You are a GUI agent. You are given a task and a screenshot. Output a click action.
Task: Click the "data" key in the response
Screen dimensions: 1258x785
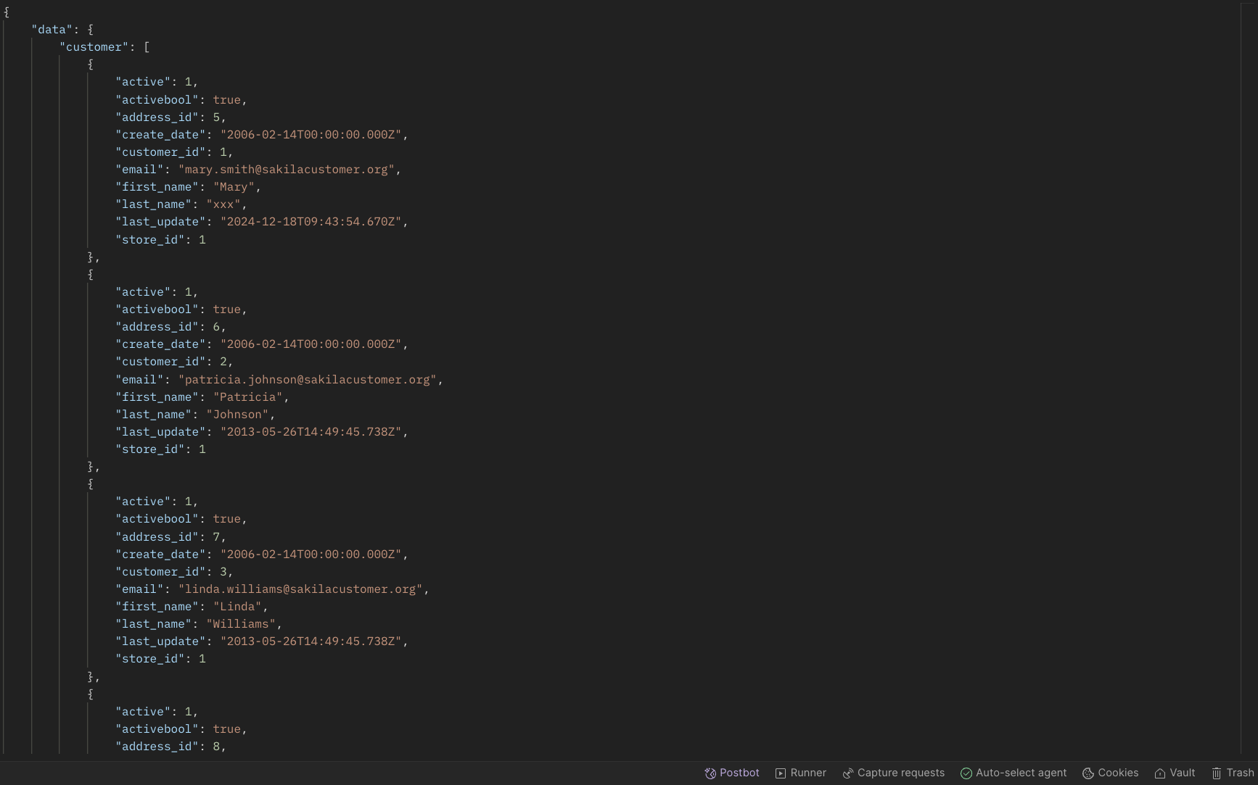52,30
